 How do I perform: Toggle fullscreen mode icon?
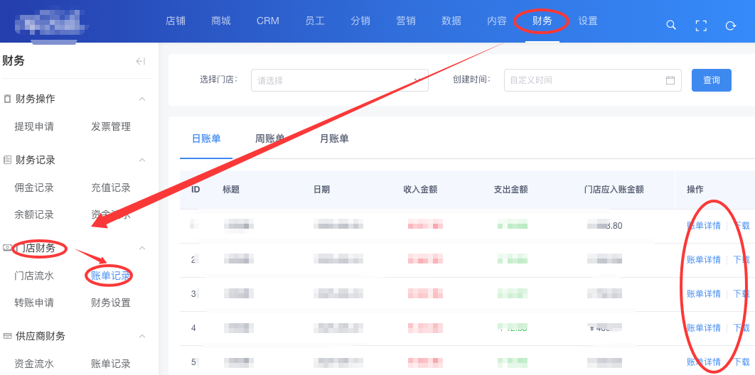click(700, 25)
